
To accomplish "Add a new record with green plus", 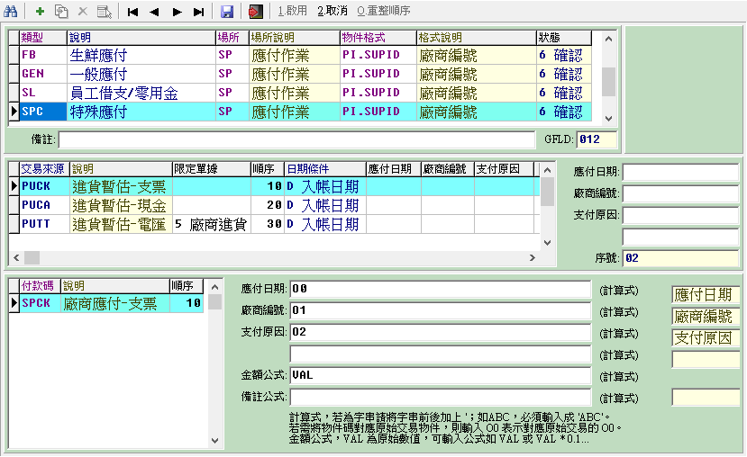I will coord(40,11).
